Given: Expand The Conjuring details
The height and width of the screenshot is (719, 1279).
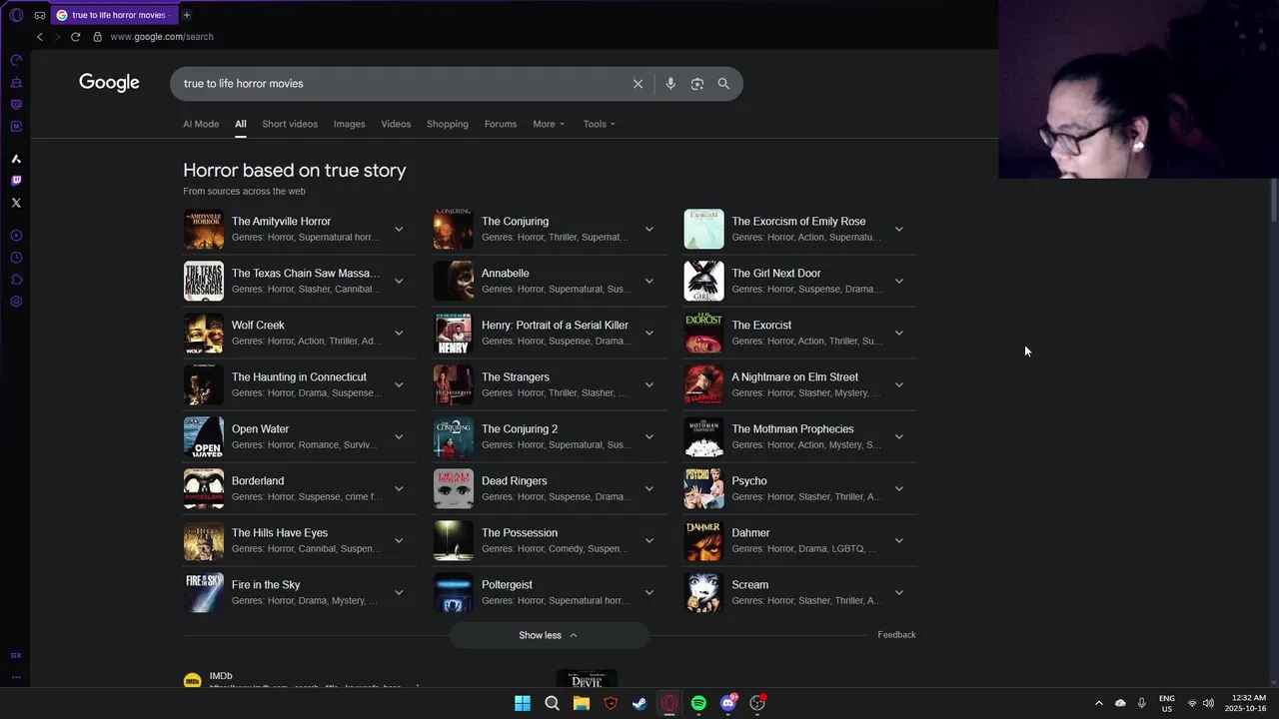Looking at the screenshot, I should click(648, 229).
